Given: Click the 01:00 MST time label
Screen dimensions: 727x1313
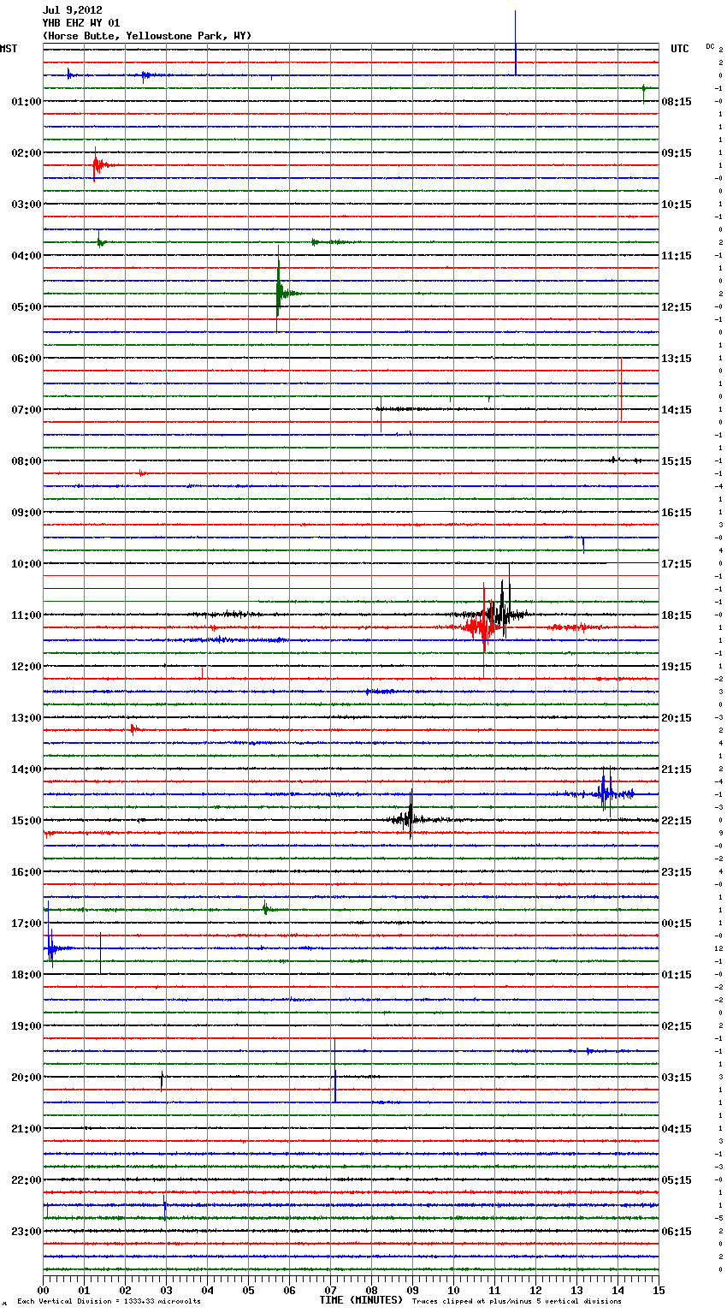Looking at the screenshot, I should tap(27, 102).
